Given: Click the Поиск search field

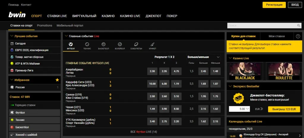Looking at the screenshot, I should (262, 25).
